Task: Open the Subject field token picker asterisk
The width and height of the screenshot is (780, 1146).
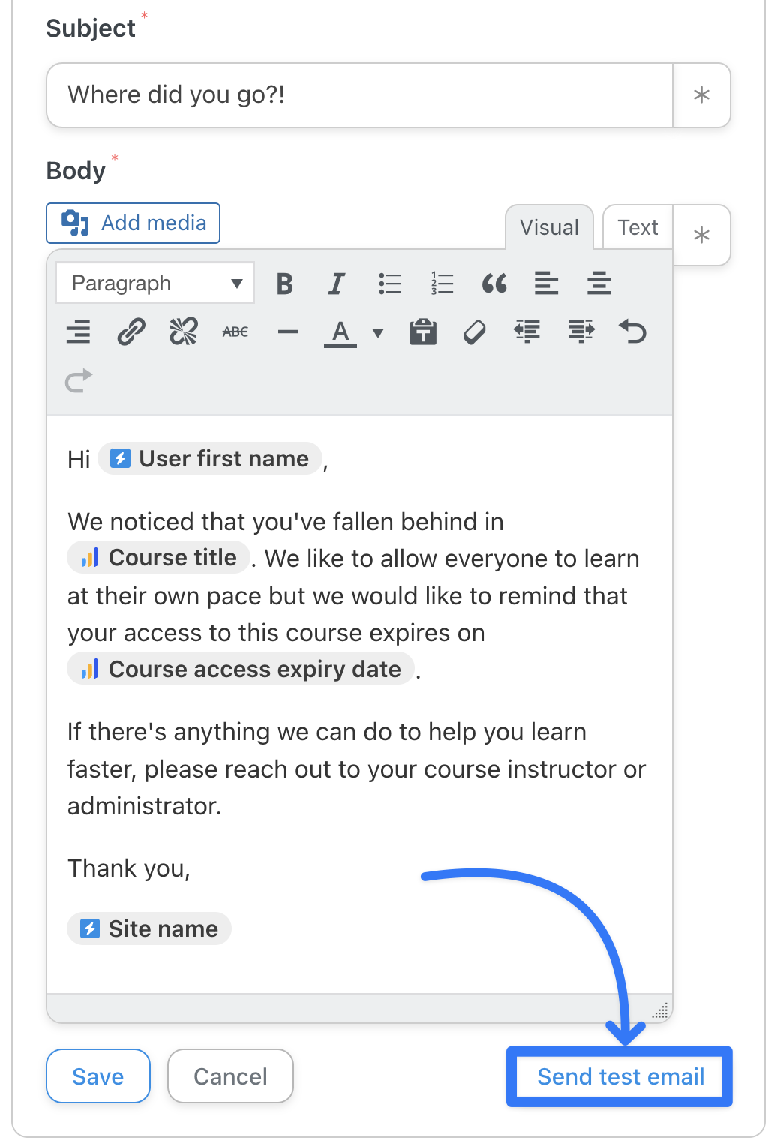Action: click(701, 95)
